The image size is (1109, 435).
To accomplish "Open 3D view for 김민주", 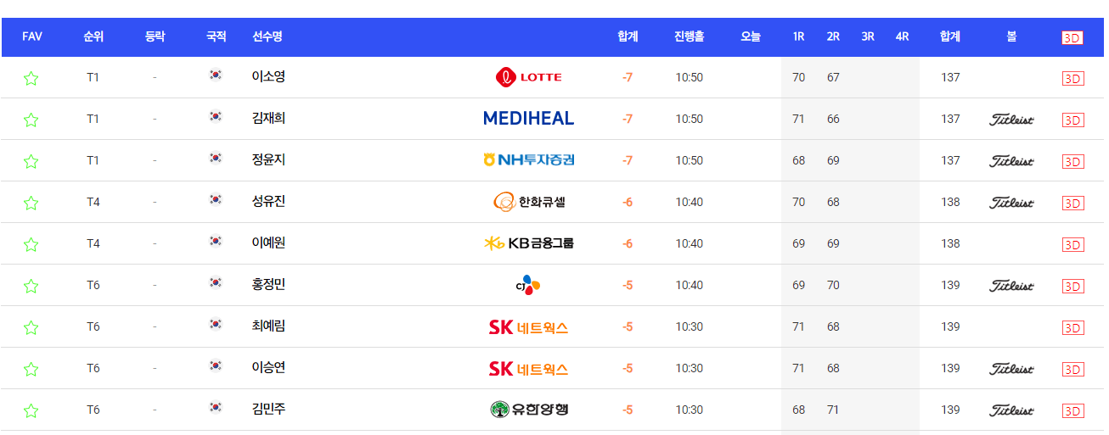I will coord(1073,411).
